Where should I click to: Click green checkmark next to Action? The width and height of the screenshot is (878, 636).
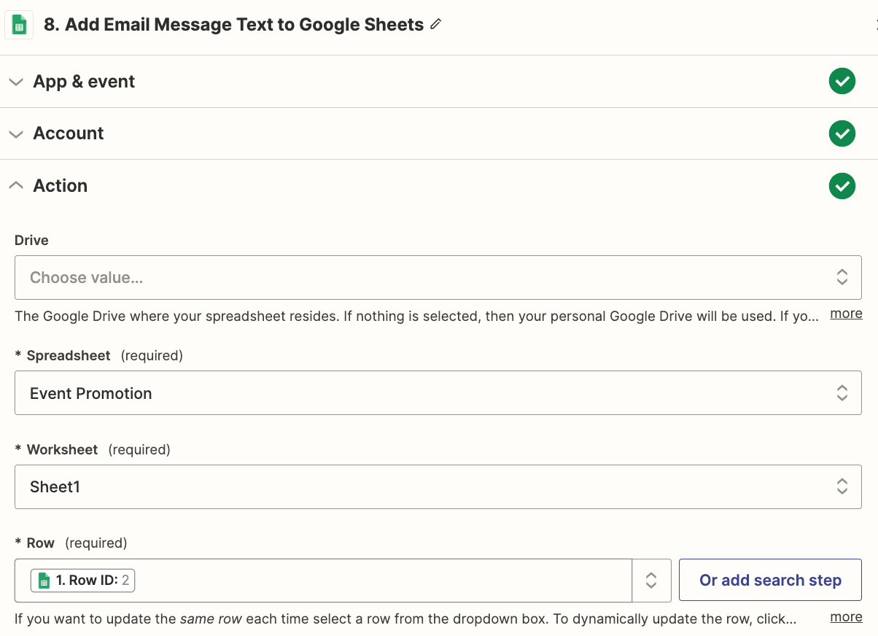tap(842, 186)
